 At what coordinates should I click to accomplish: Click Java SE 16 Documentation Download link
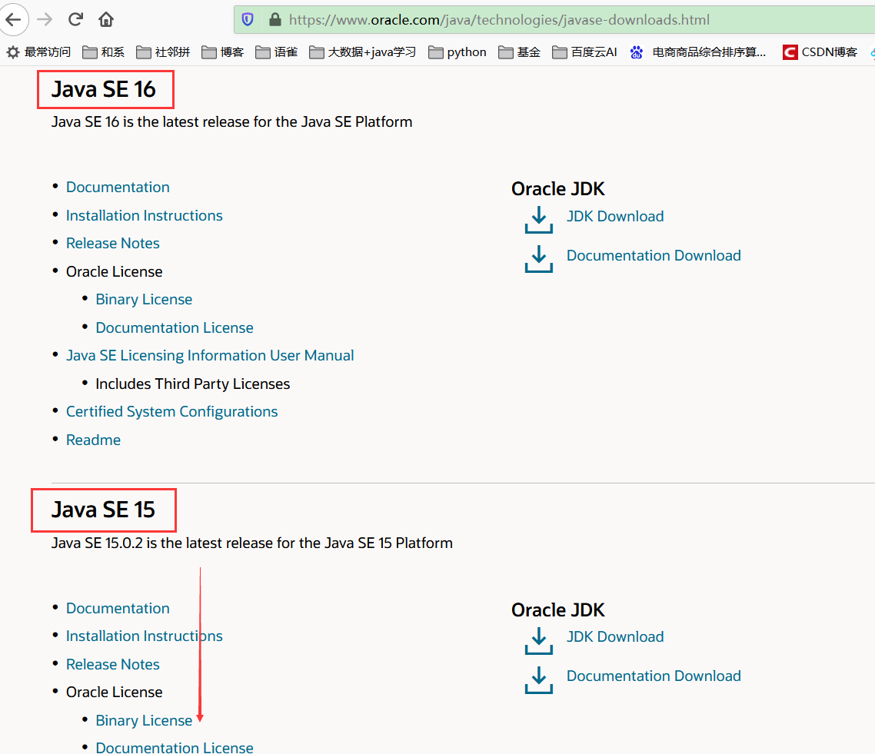pos(654,255)
